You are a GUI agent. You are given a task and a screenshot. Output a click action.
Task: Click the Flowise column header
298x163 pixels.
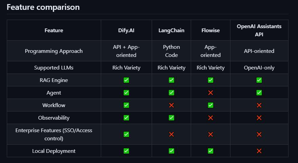pos(210,30)
